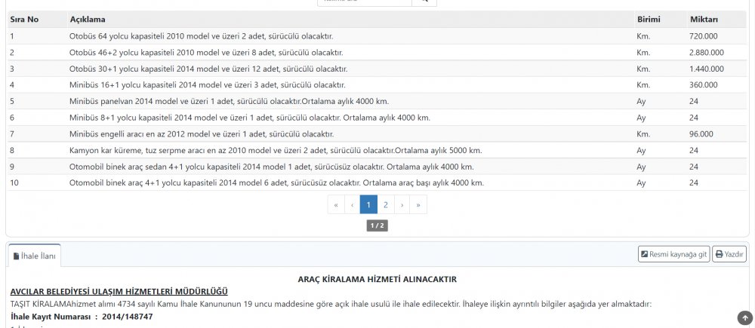Click the 1 / 2 page indicator badge
Viewport: 755px width, 328px height.
(377, 225)
